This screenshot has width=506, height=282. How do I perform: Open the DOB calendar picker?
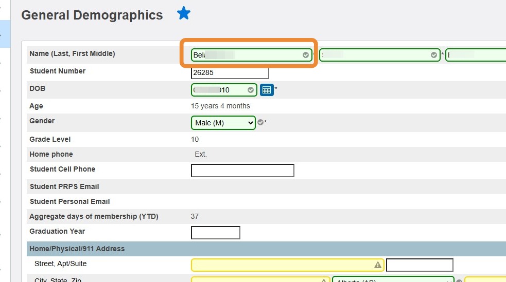pos(267,90)
